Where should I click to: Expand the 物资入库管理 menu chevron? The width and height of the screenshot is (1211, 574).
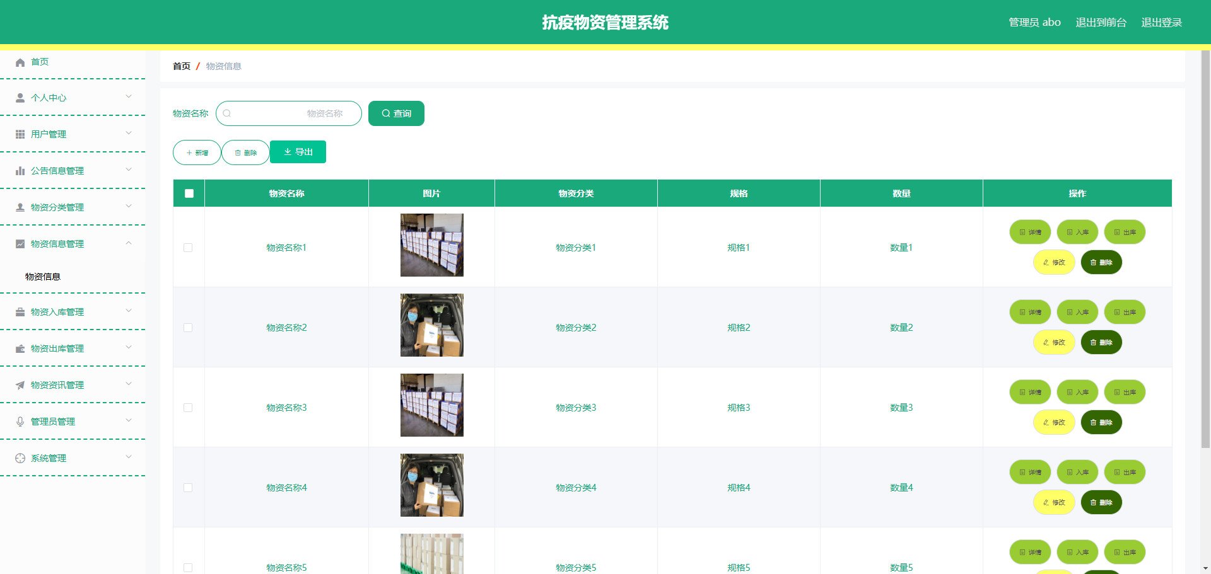tap(129, 311)
